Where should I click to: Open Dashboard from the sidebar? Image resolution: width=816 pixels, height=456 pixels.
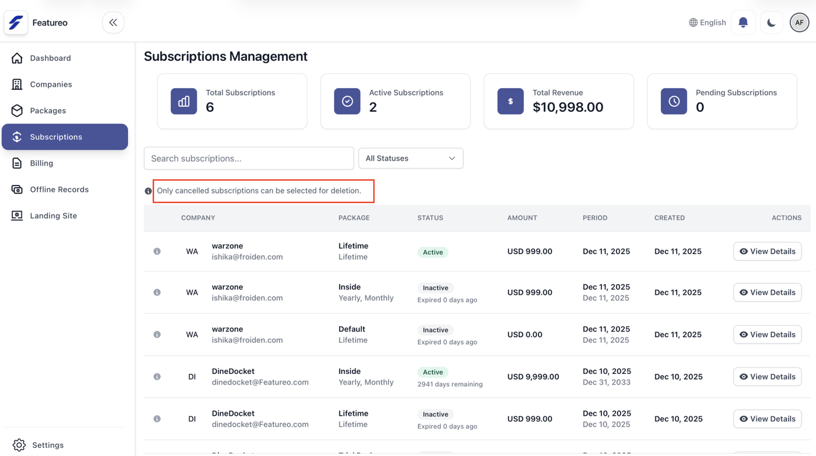click(50, 58)
